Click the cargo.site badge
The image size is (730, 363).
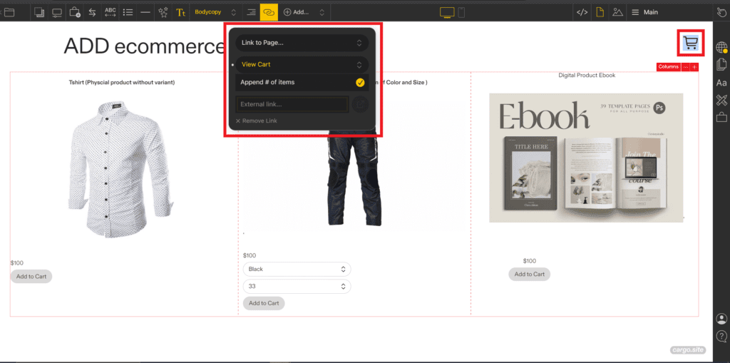pyautogui.click(x=688, y=350)
